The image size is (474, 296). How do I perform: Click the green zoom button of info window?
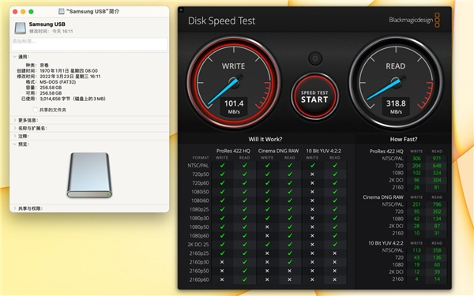(31, 12)
